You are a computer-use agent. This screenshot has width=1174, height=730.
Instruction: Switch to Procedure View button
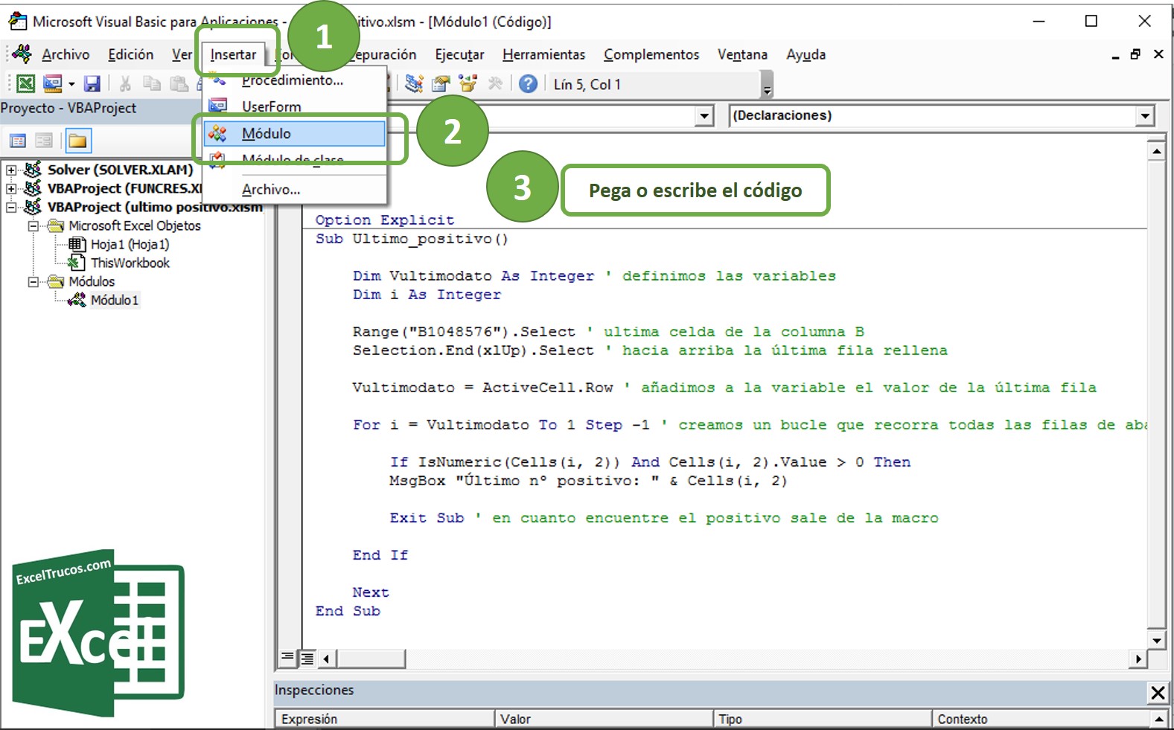click(287, 658)
